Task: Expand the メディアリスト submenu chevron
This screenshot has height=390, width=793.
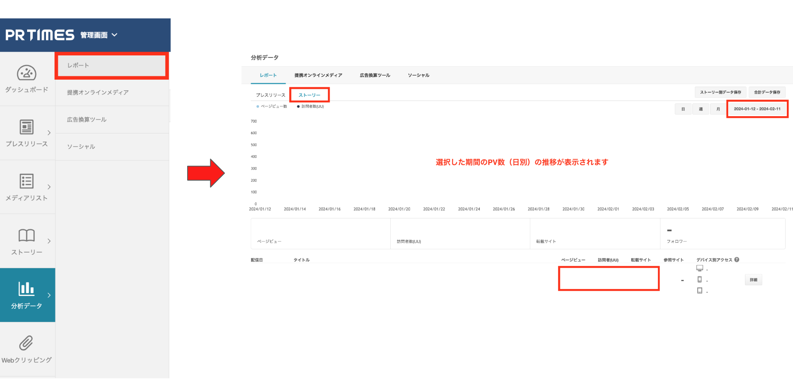Action: (49, 187)
